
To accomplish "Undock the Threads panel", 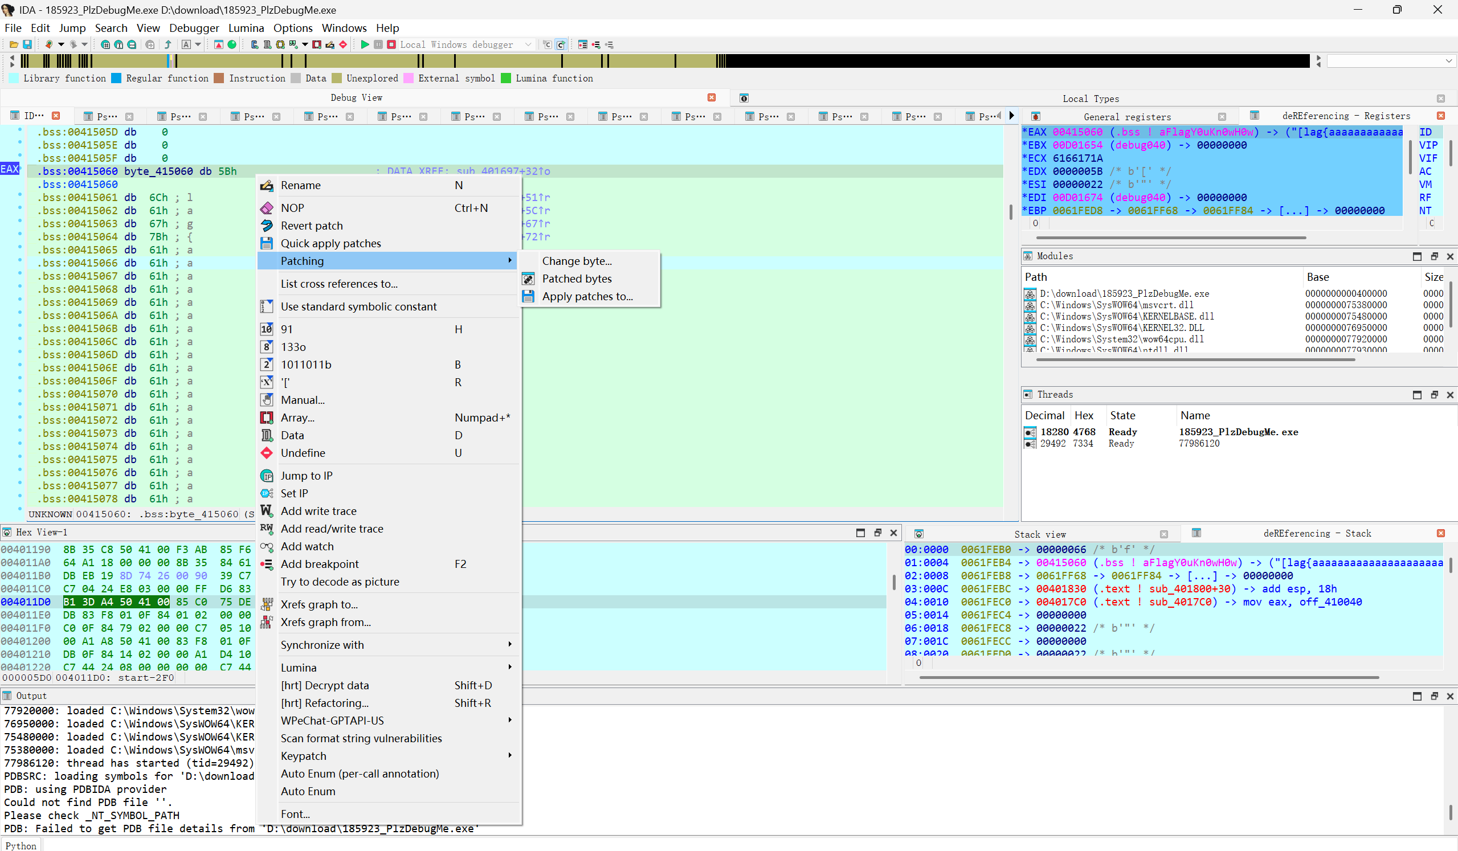I will click(x=1434, y=395).
